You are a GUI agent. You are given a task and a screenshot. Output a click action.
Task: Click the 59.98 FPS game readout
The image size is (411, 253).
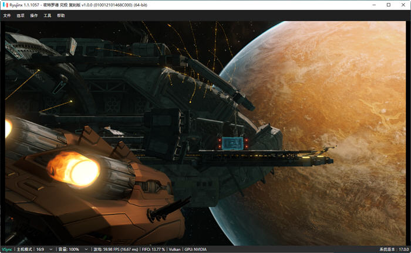[116, 249]
